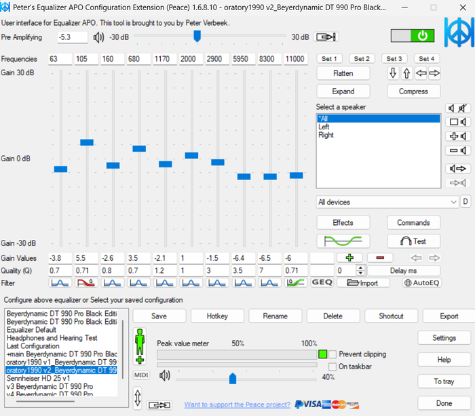Click the remove speaker minus icon
Viewport: 475px width, 416px height.
click(458, 150)
